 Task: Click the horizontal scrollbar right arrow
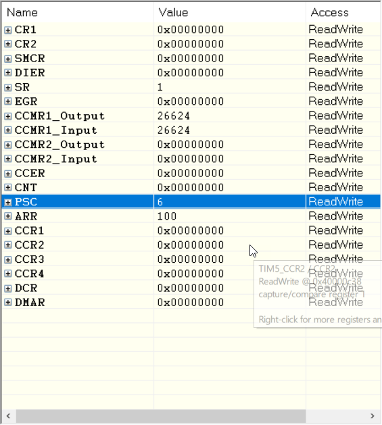[x=373, y=416]
